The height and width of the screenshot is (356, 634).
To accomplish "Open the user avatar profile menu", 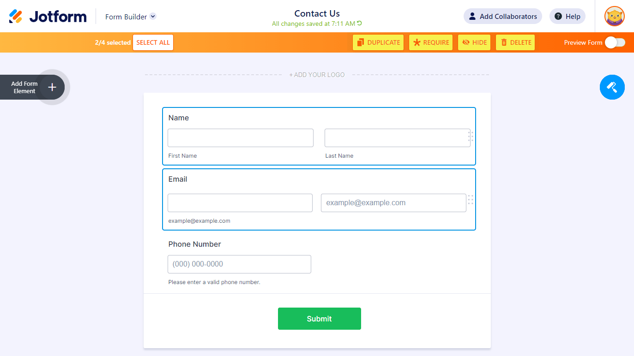I will point(614,17).
